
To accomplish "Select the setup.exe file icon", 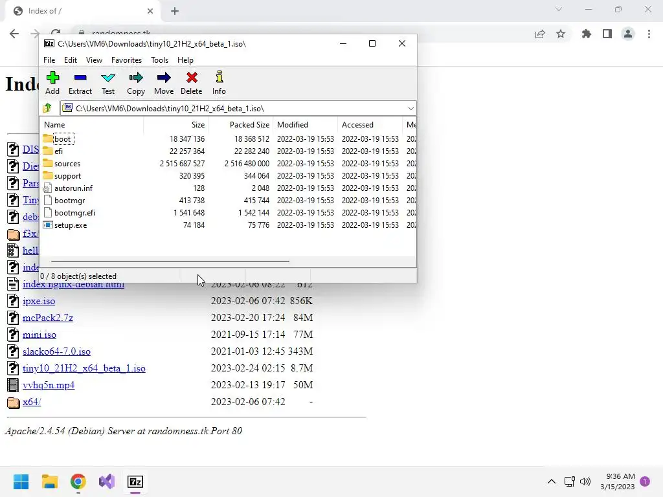I will [48, 225].
